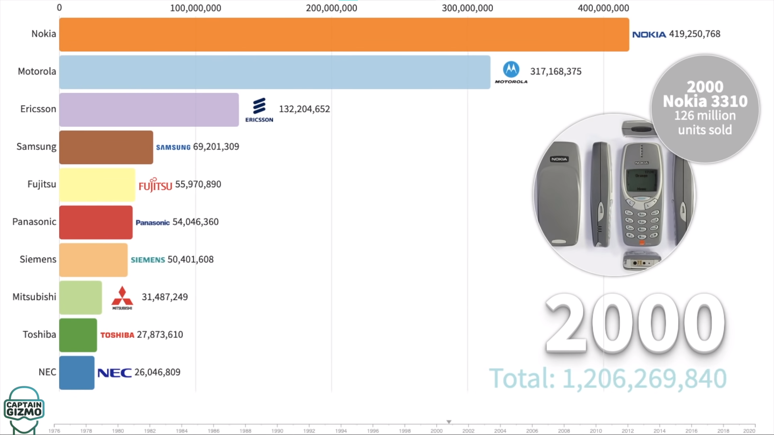Select the purple Ericsson bar
This screenshot has width=774, height=435.
[x=149, y=110]
